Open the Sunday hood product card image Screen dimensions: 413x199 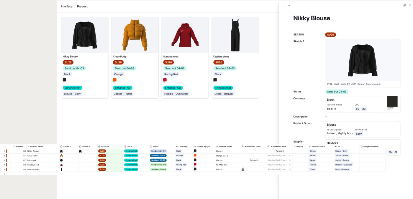pyautogui.click(x=185, y=35)
